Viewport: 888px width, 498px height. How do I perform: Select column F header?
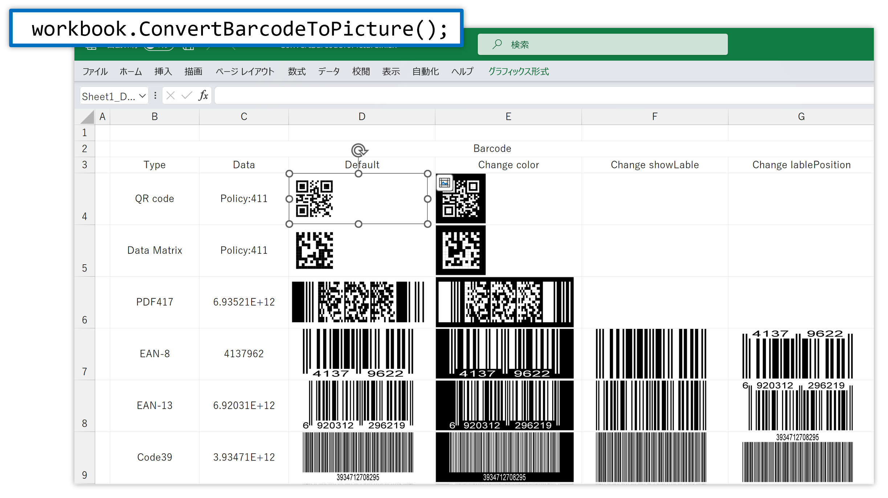click(655, 117)
